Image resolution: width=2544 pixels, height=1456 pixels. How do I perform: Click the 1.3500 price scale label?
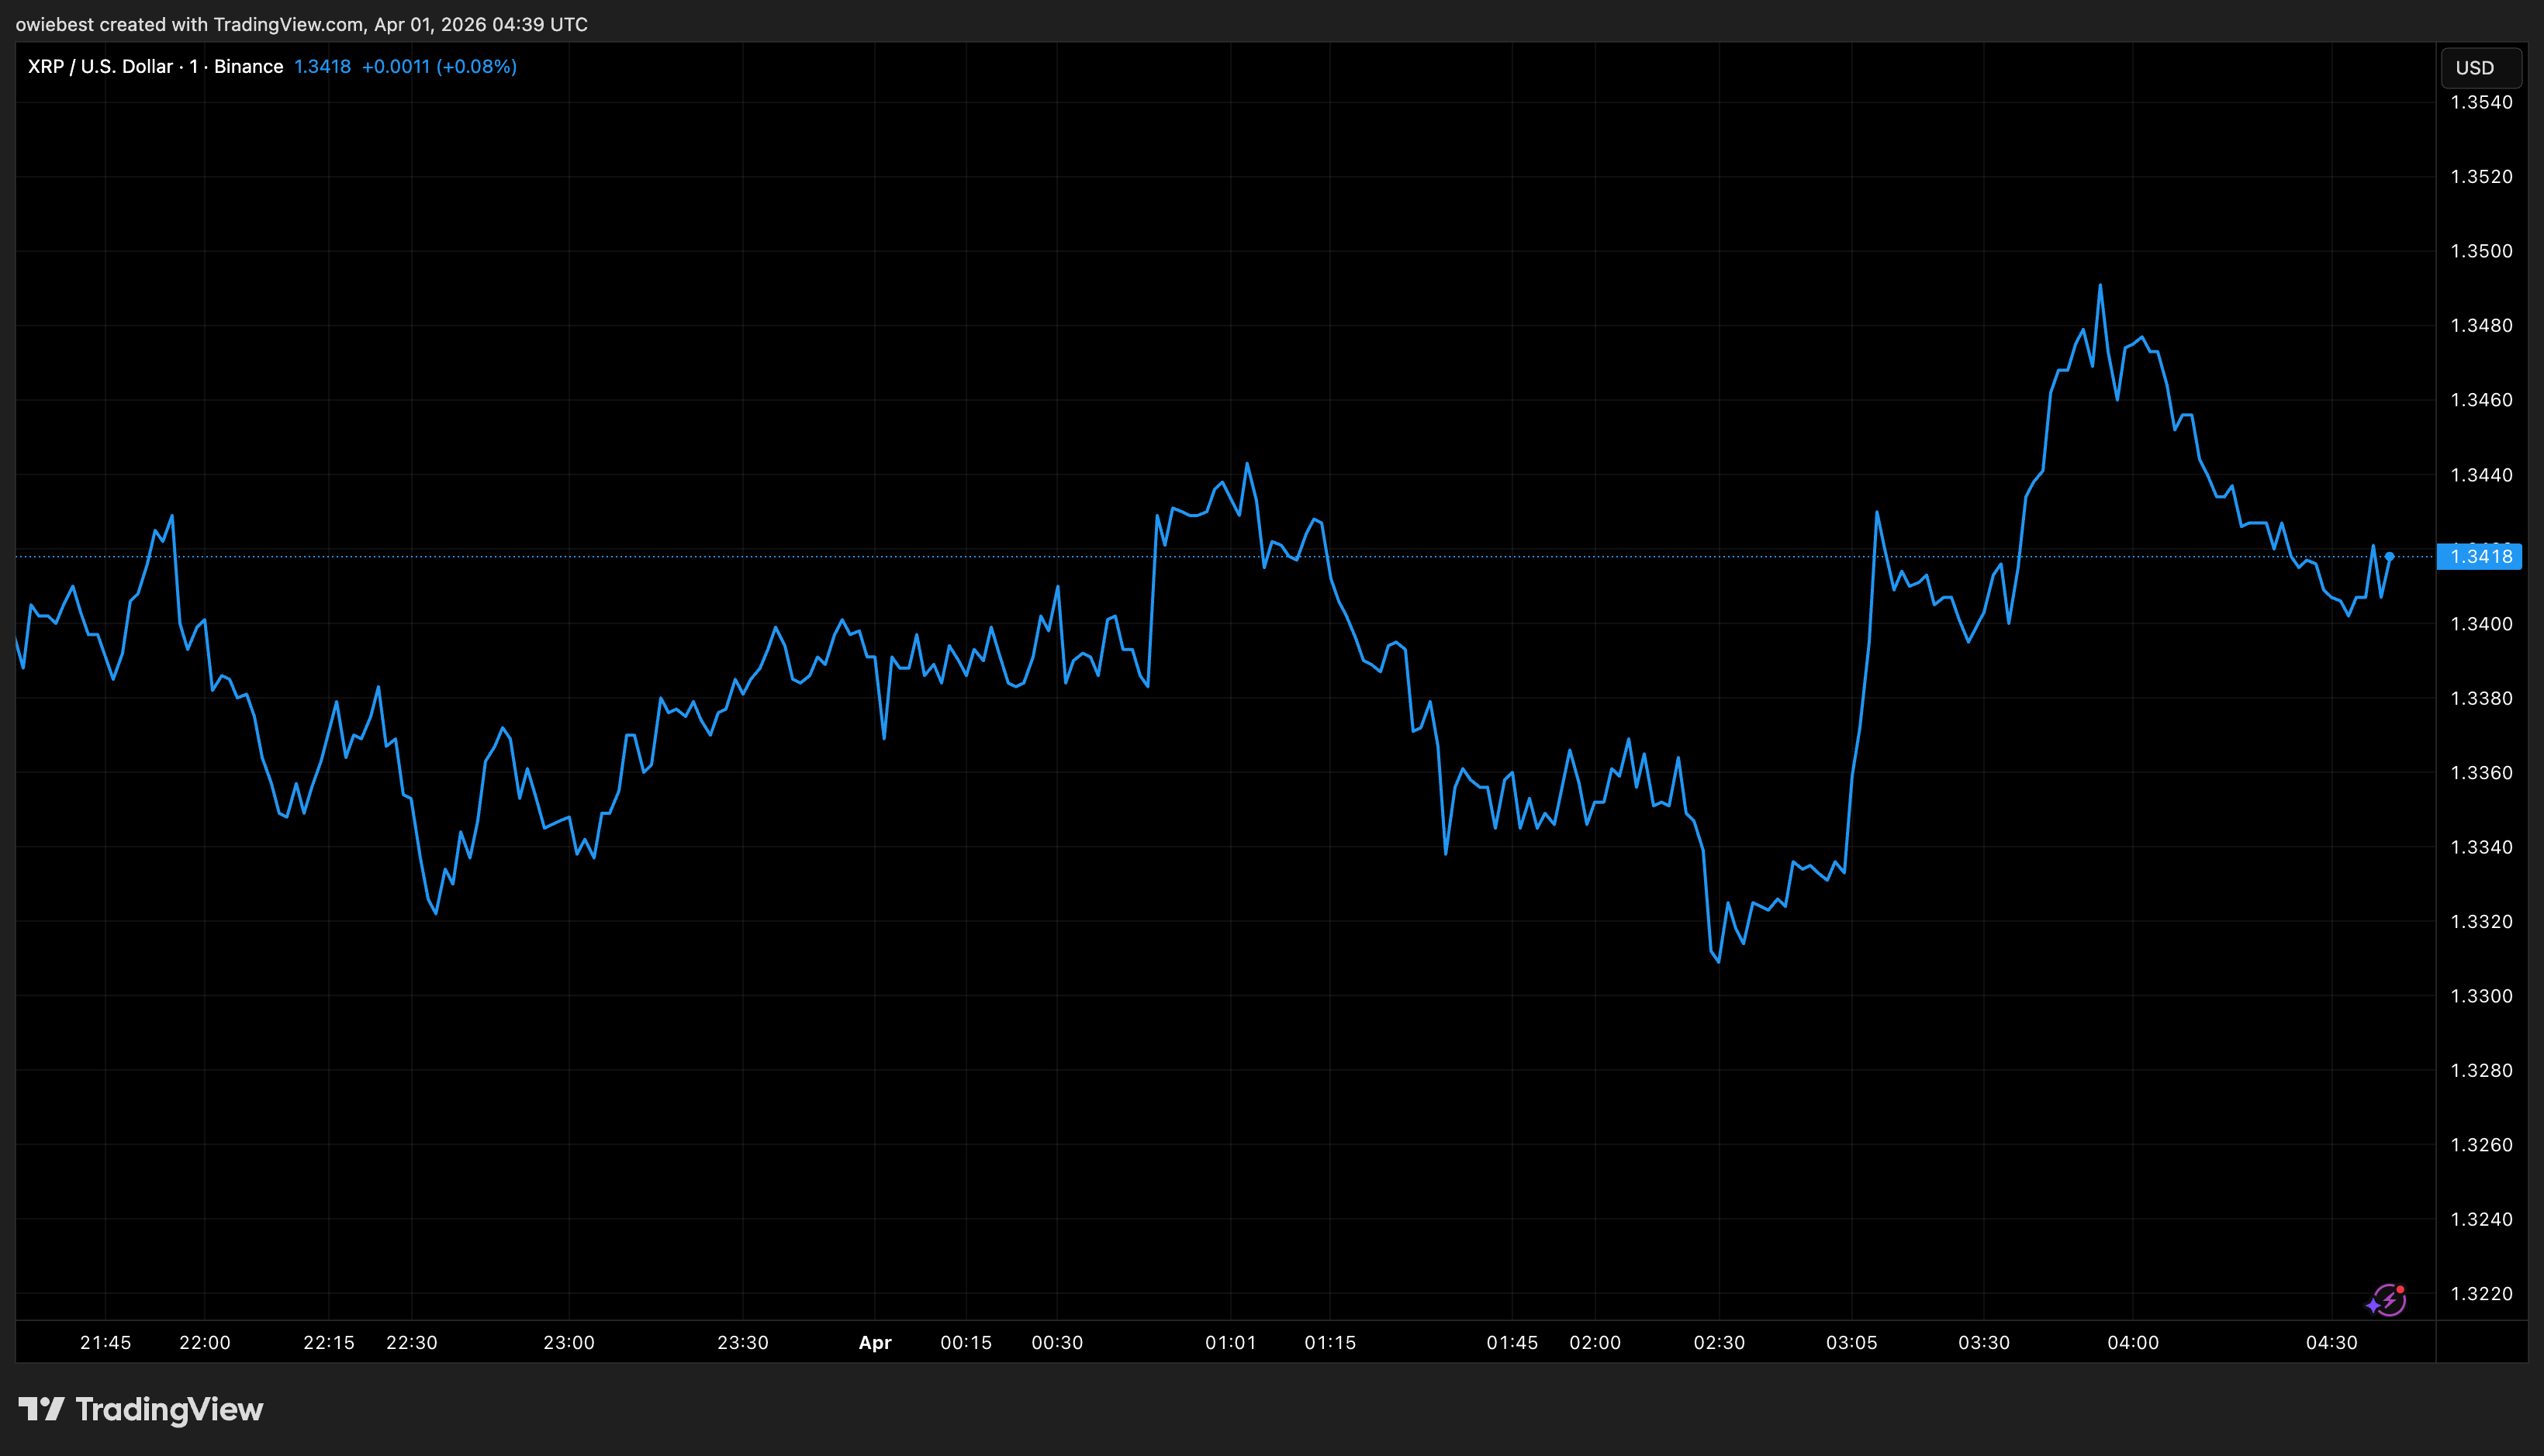[2481, 251]
